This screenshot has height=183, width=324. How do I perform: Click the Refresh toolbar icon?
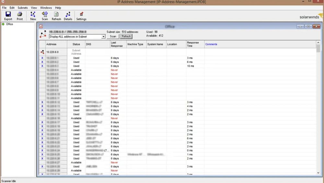click(x=56, y=16)
